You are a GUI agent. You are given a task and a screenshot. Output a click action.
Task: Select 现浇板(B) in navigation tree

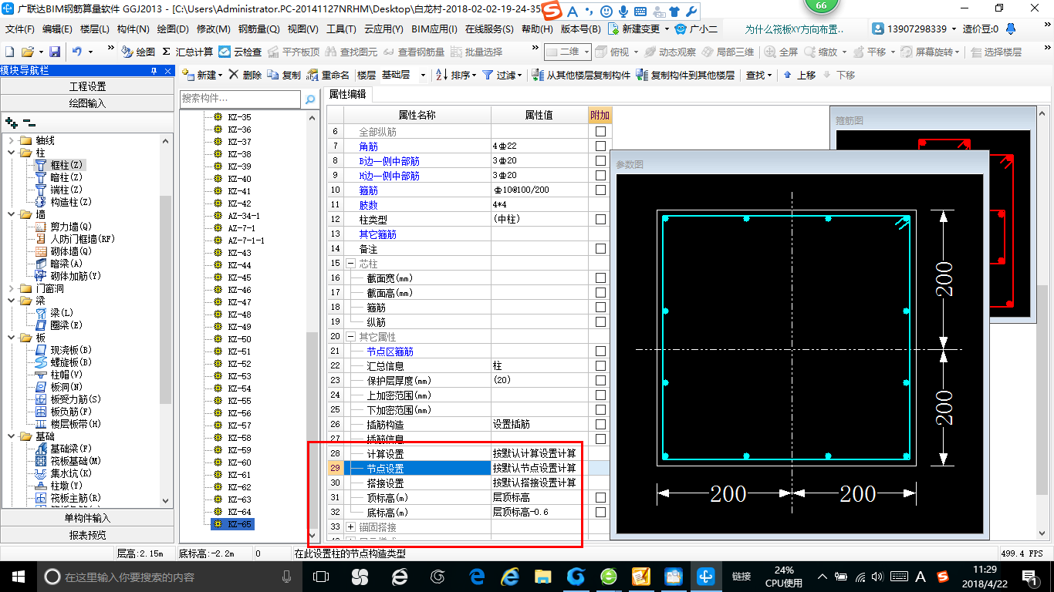coord(64,350)
